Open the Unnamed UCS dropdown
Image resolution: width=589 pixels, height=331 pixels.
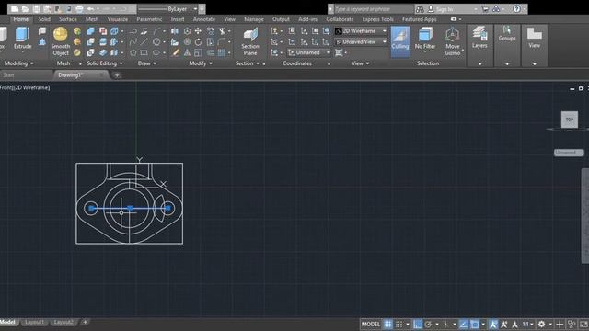(x=309, y=53)
